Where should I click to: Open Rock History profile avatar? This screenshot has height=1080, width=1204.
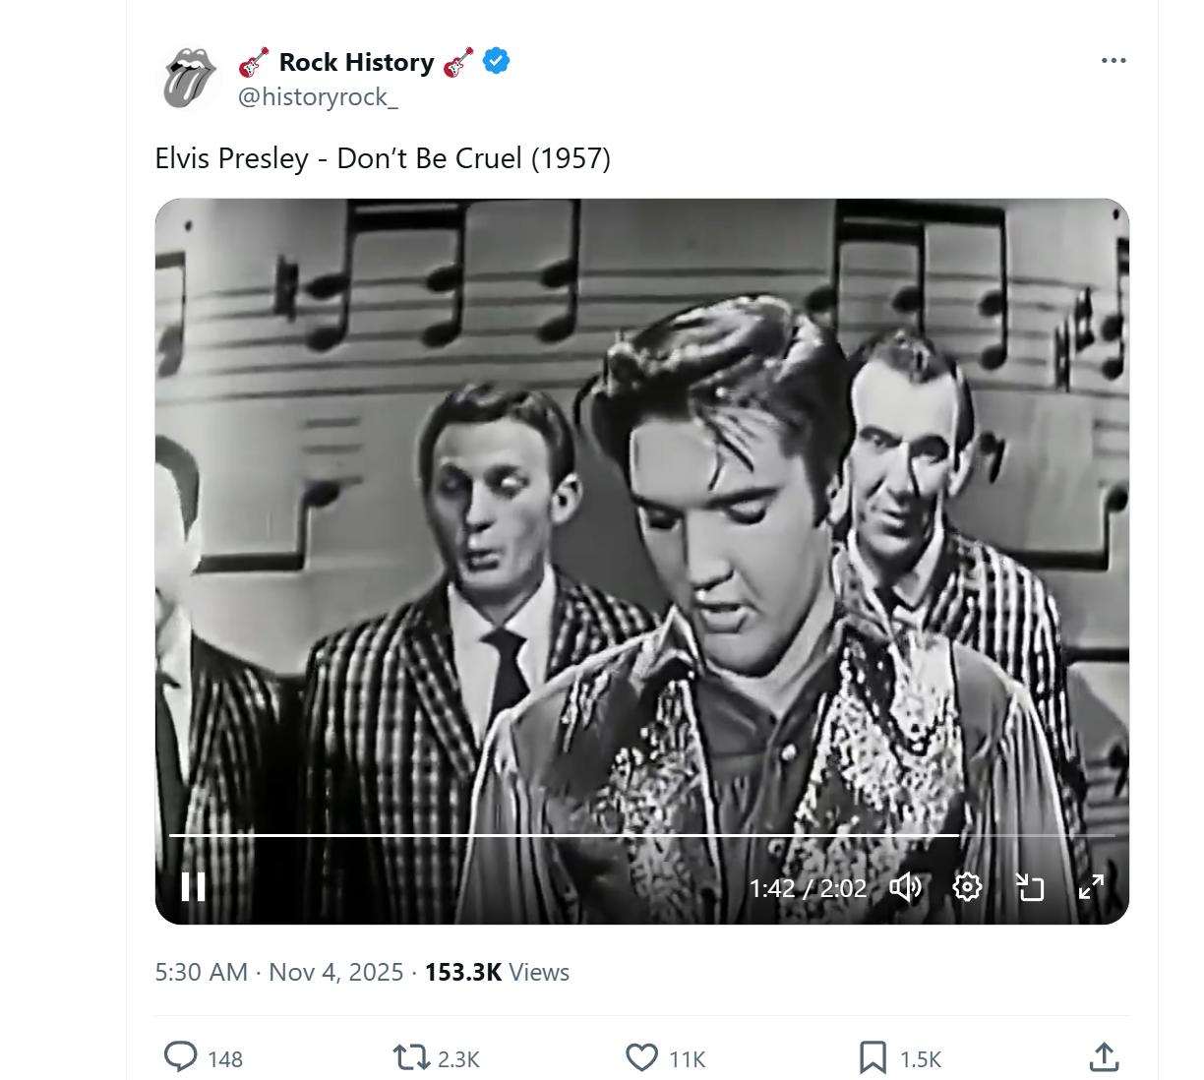(190, 78)
